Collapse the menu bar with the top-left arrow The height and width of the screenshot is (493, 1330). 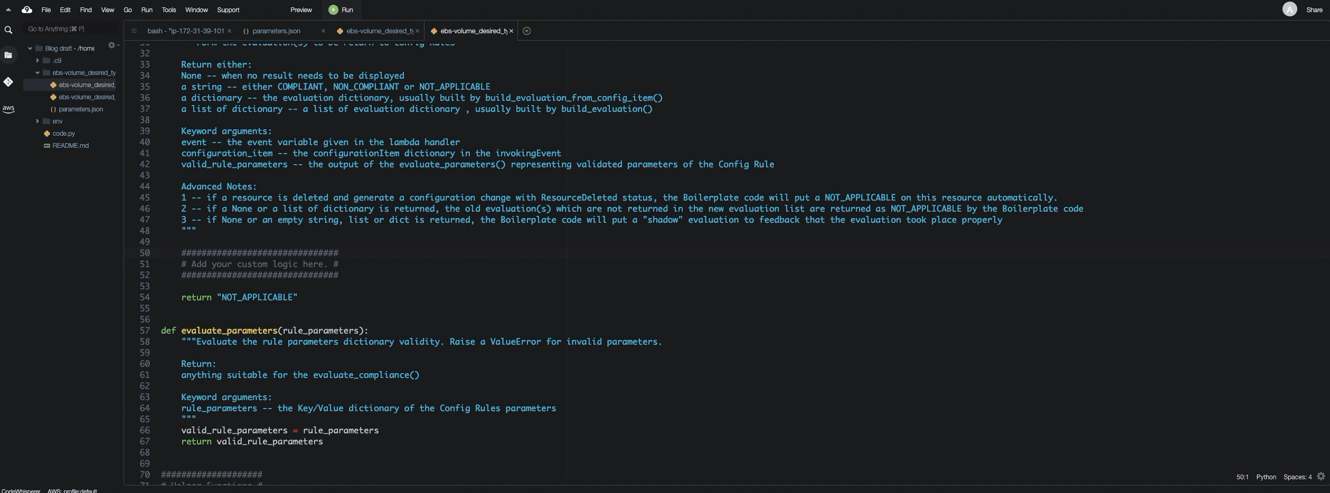coord(8,9)
